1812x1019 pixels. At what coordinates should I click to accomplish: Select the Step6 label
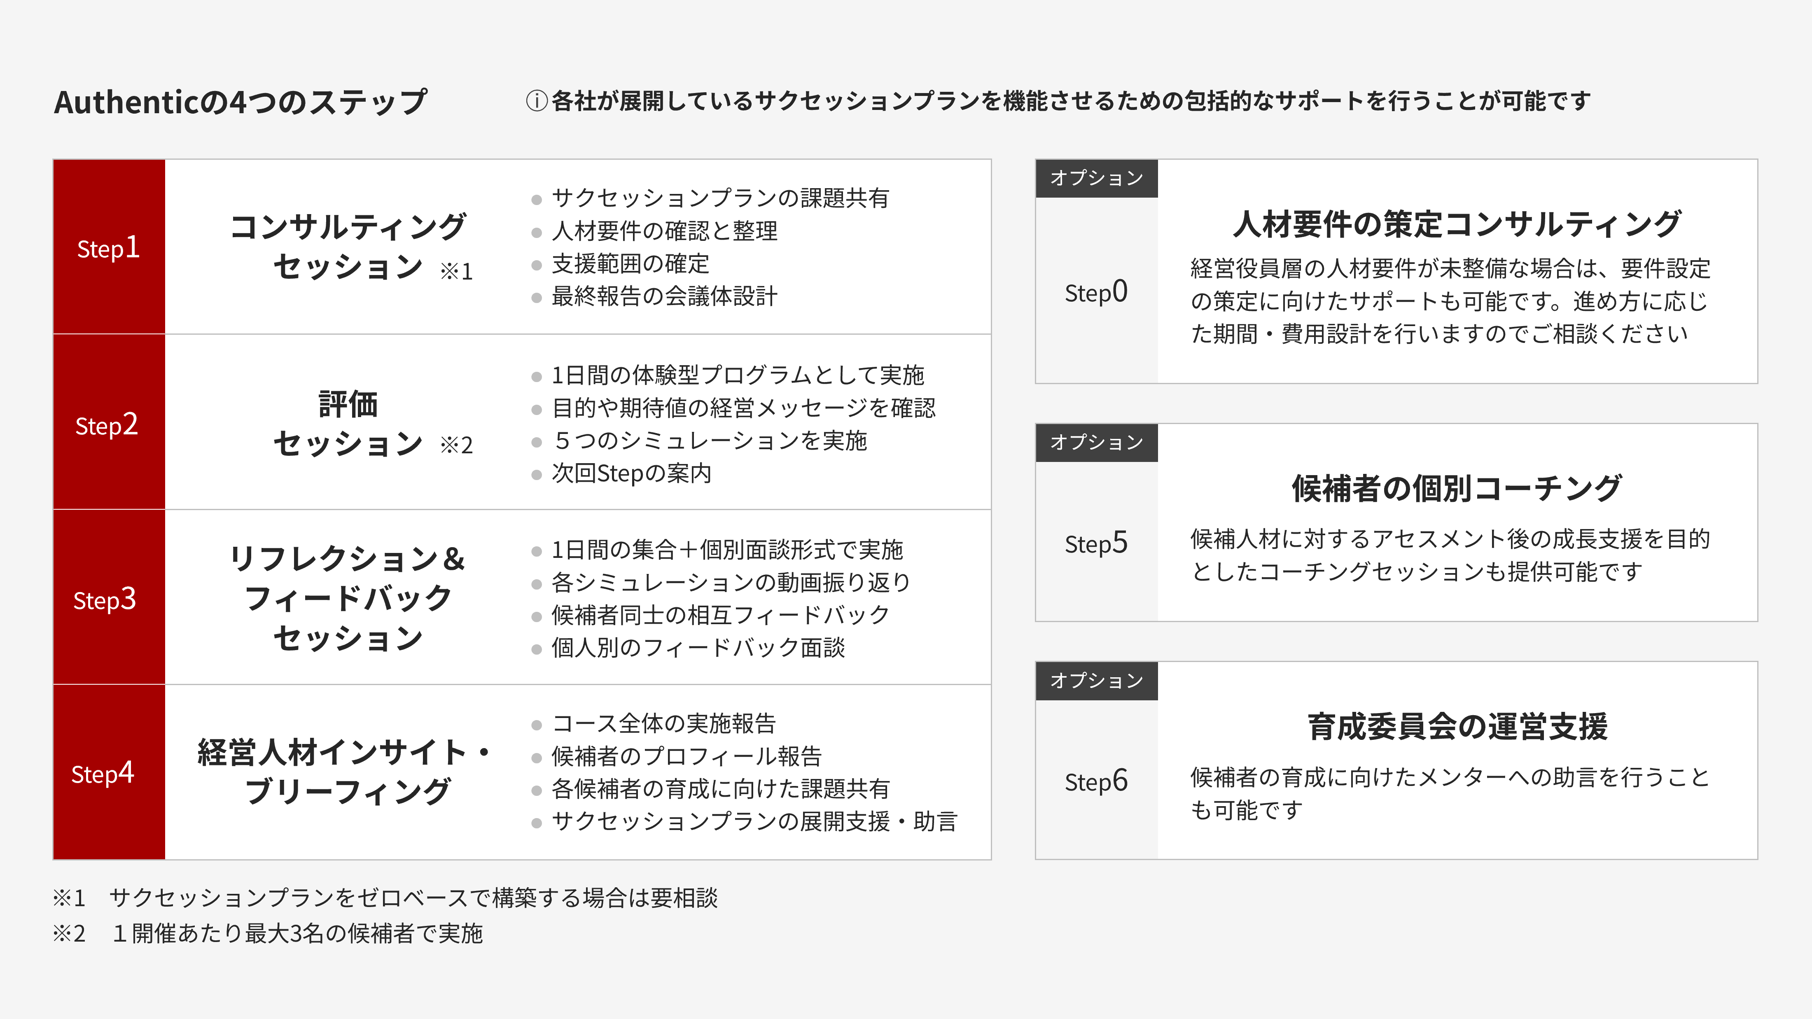coord(1096,781)
